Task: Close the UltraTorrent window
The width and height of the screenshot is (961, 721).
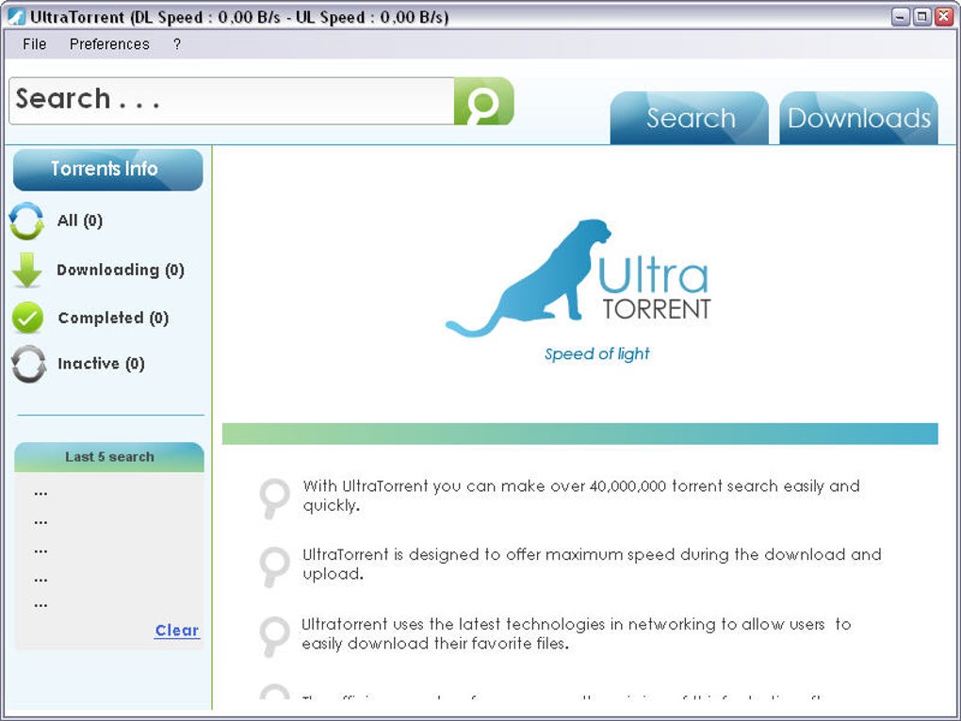Action: coord(943,17)
